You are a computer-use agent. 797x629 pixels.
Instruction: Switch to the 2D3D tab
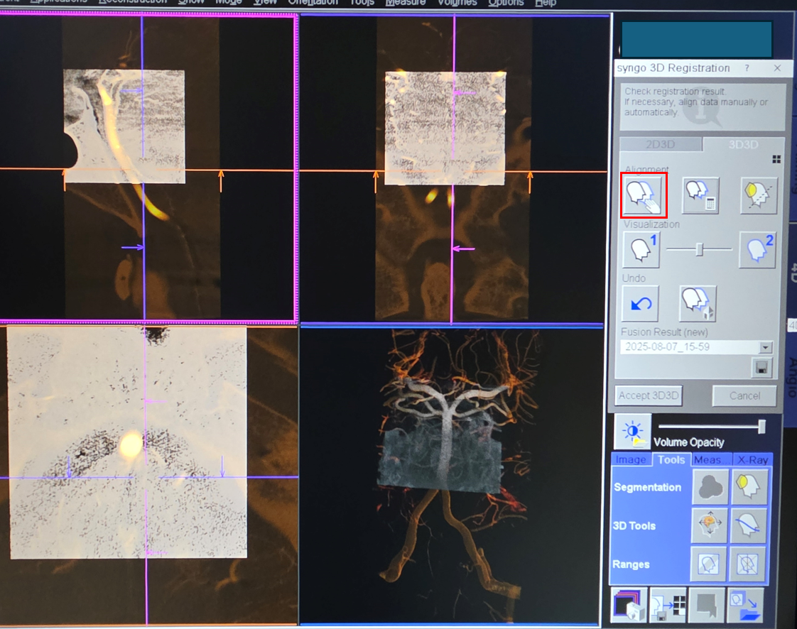tap(660, 145)
